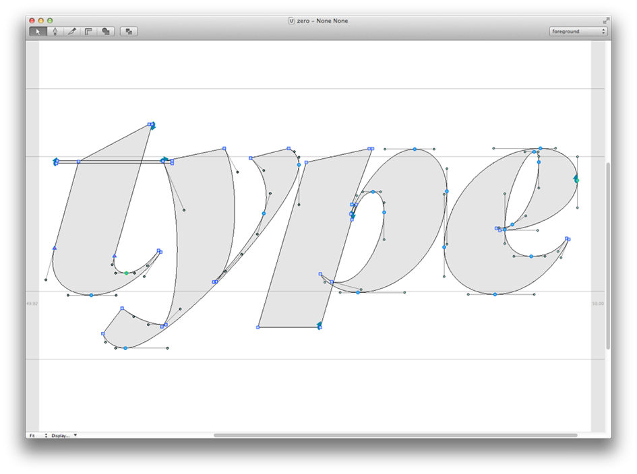This screenshot has width=637, height=474.
Task: Select the ruler measurement tool
Action: pyautogui.click(x=88, y=32)
